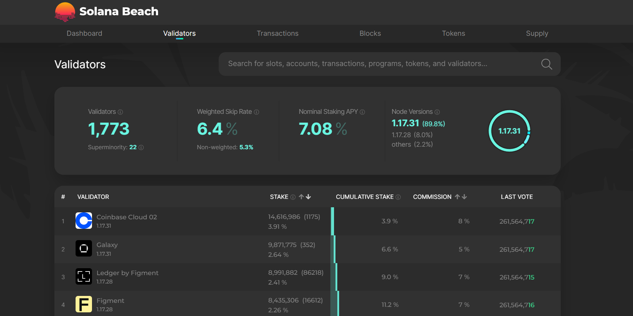633x316 pixels.
Task: Click the search magnifier icon
Action: 546,64
